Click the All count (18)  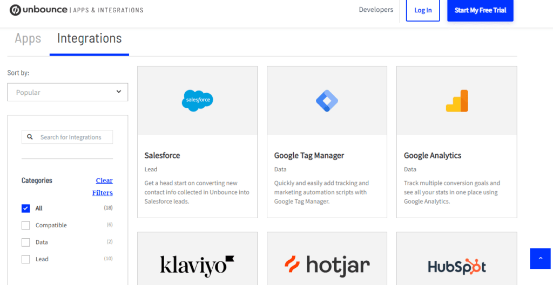point(108,207)
